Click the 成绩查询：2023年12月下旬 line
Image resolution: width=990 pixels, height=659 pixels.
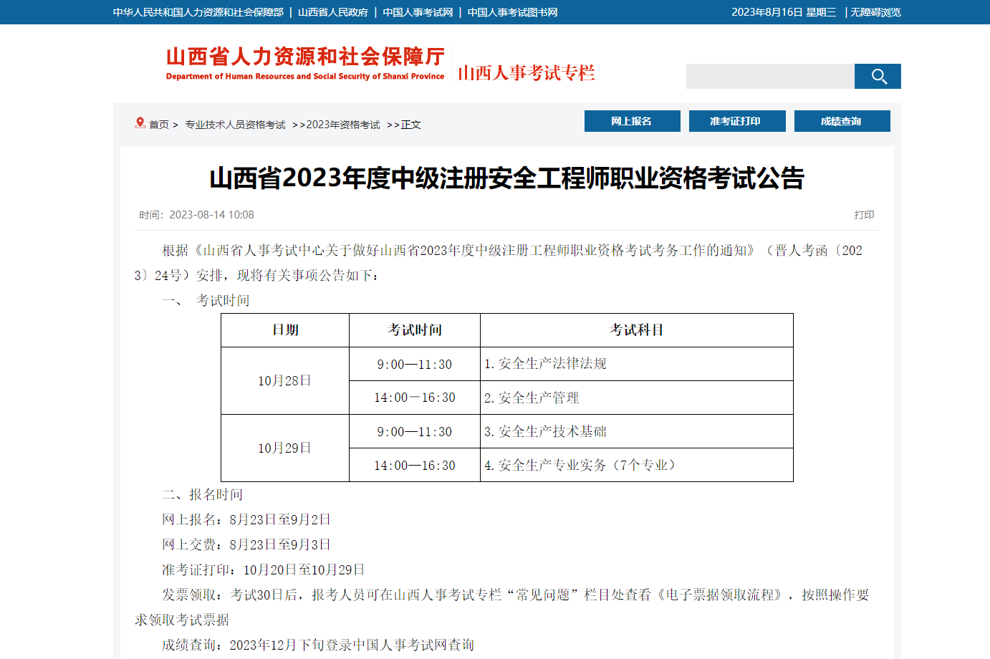pyautogui.click(x=318, y=645)
